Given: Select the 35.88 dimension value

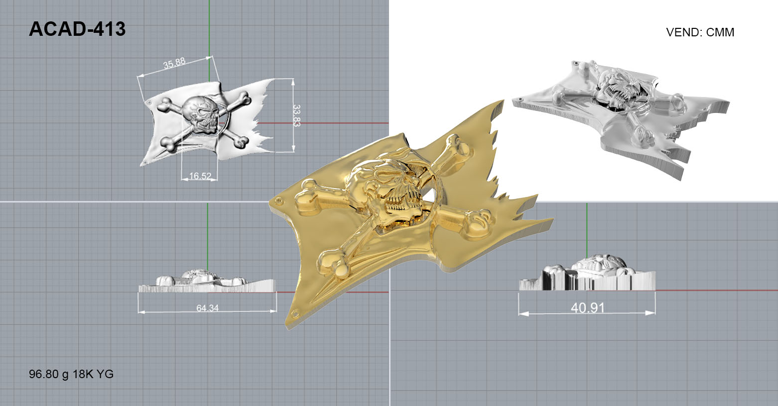Looking at the screenshot, I should (174, 63).
